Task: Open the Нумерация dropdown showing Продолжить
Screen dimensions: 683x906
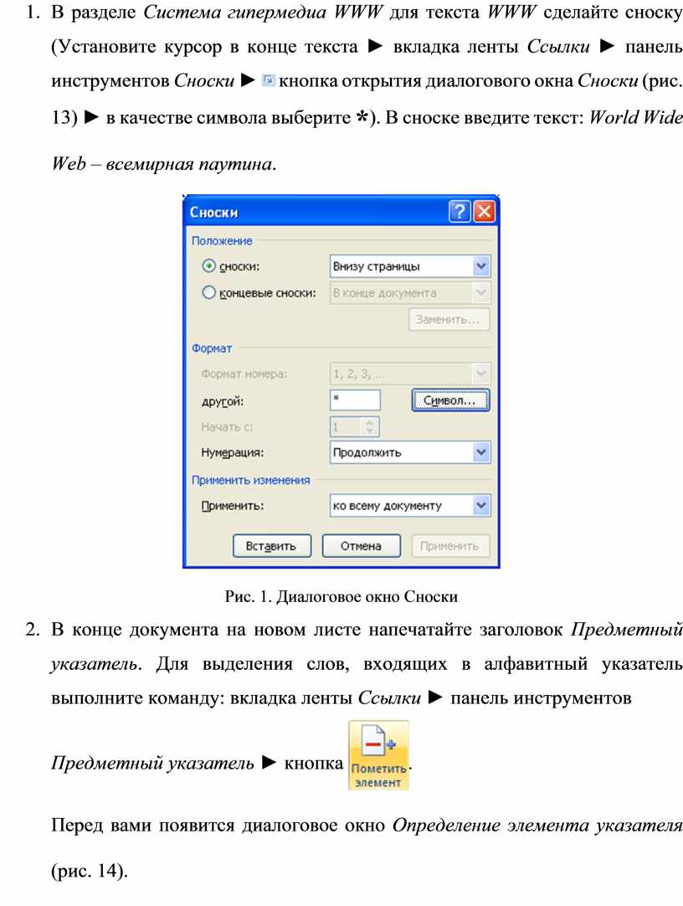Action: (410, 452)
